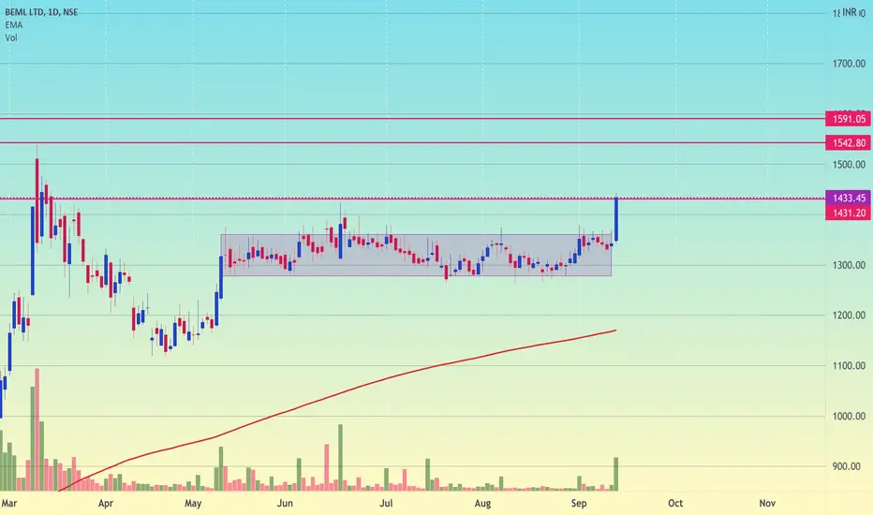
Task: Click the purple 1433.45 price label
Action: 849,198
